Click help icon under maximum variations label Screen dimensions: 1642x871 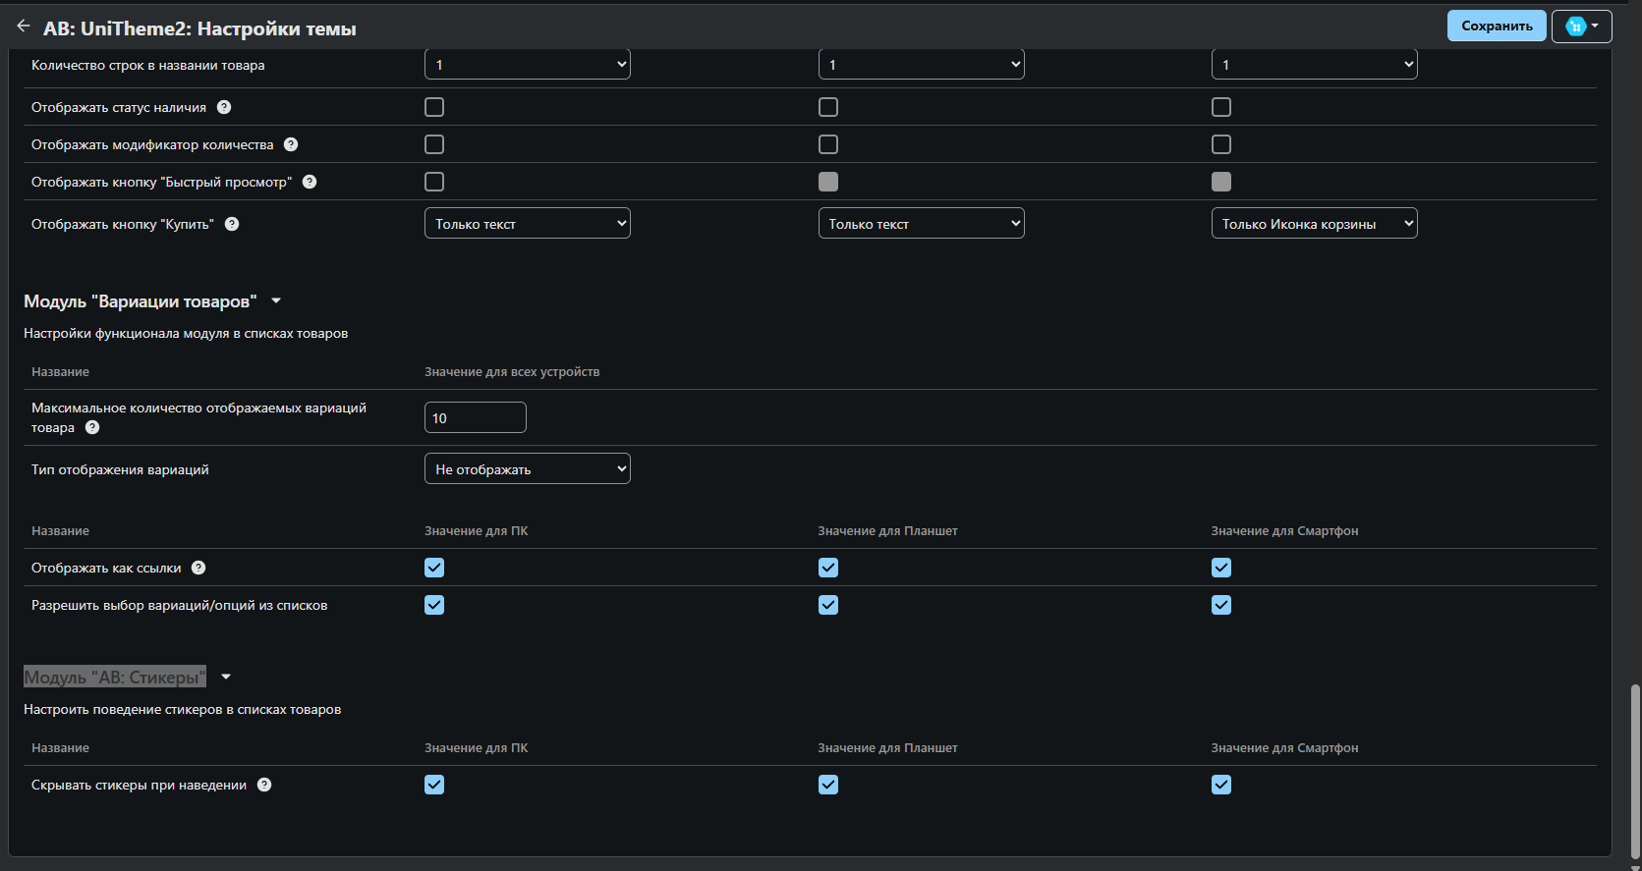click(x=92, y=427)
